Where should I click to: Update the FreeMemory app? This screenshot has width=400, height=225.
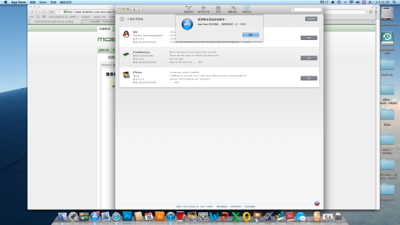pos(309,58)
